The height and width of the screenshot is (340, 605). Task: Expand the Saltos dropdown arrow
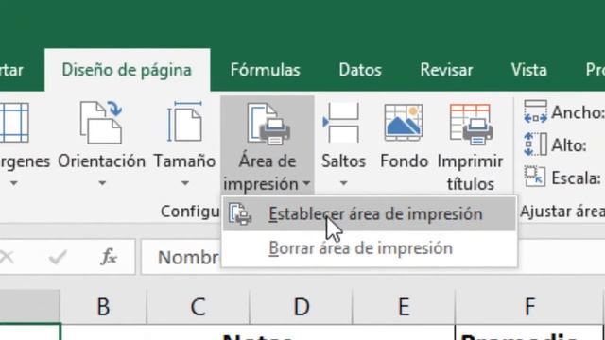click(x=343, y=183)
